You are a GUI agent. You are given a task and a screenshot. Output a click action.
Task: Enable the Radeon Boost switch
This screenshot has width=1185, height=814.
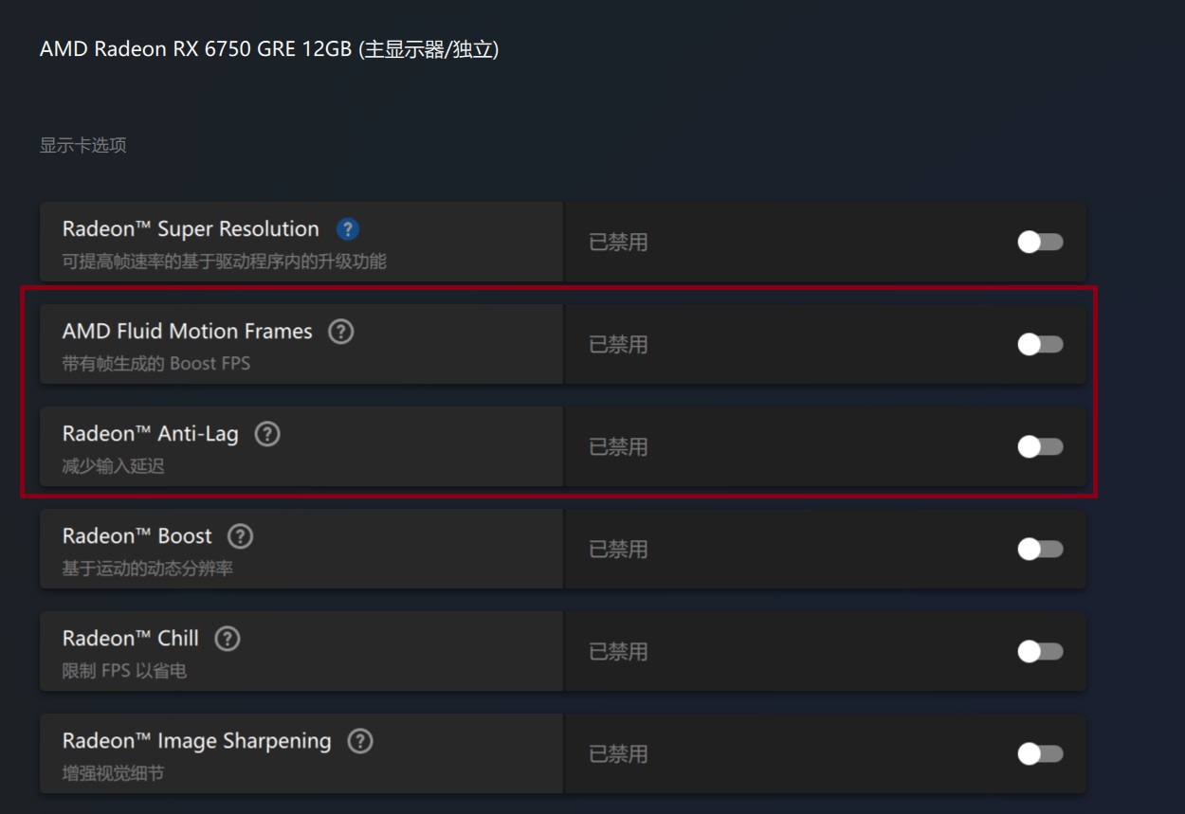[x=1040, y=549]
